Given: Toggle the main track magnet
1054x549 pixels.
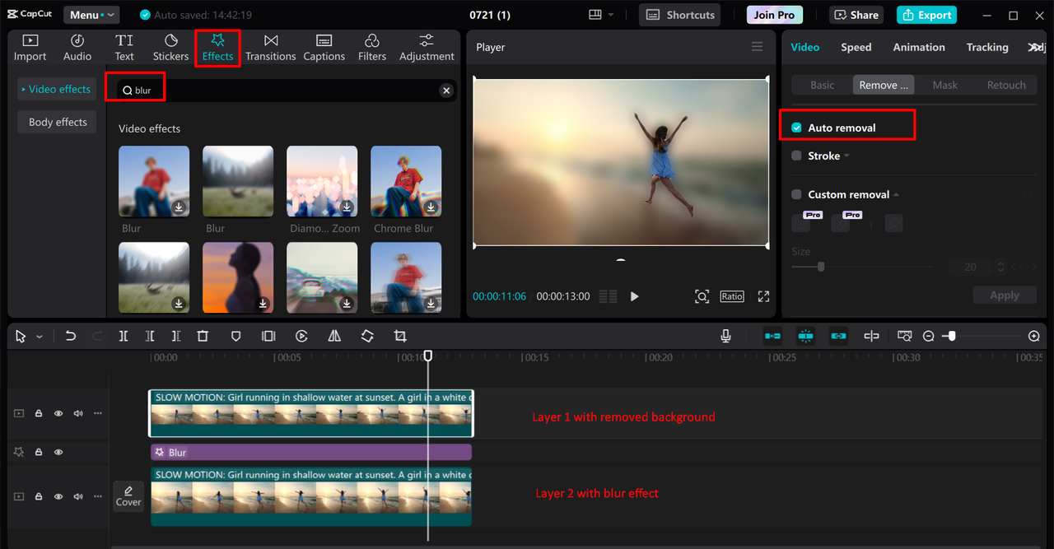Looking at the screenshot, I should pyautogui.click(x=772, y=336).
